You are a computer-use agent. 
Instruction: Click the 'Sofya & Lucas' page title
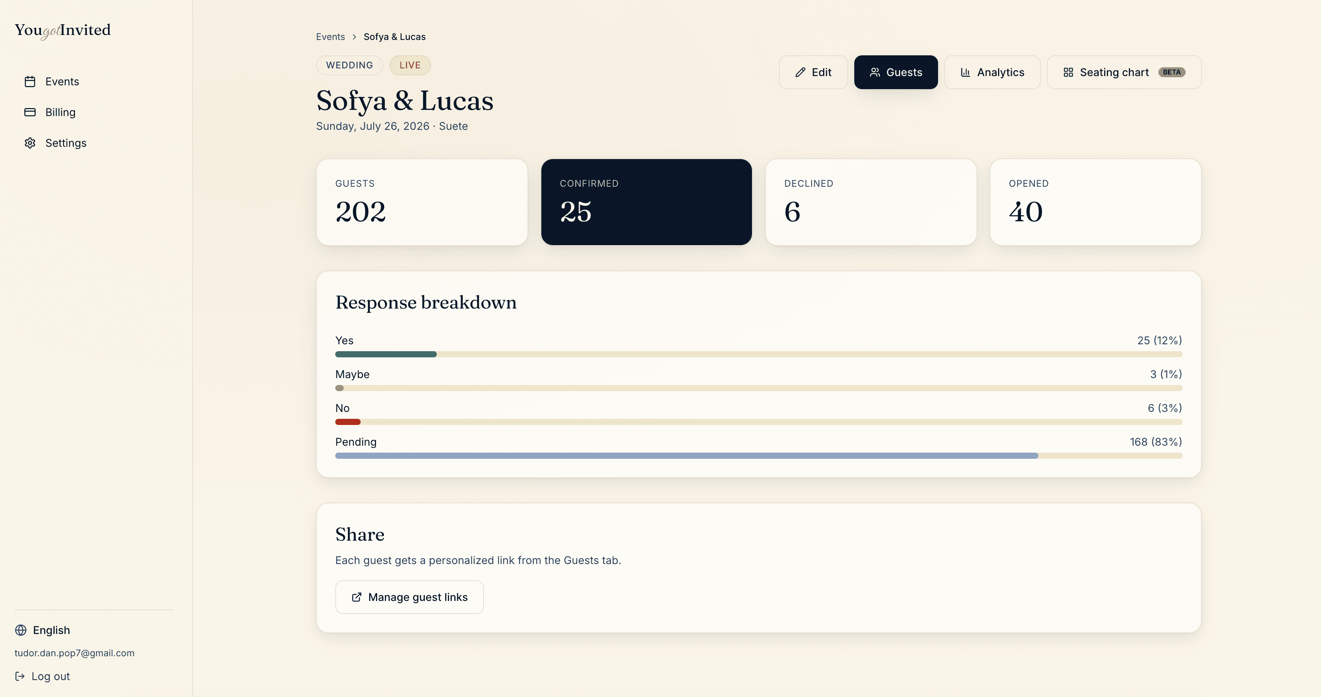coord(404,101)
